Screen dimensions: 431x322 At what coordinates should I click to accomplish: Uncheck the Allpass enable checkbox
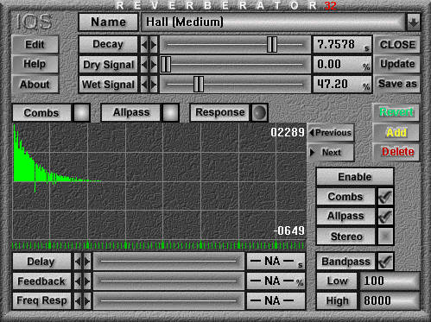385,217
